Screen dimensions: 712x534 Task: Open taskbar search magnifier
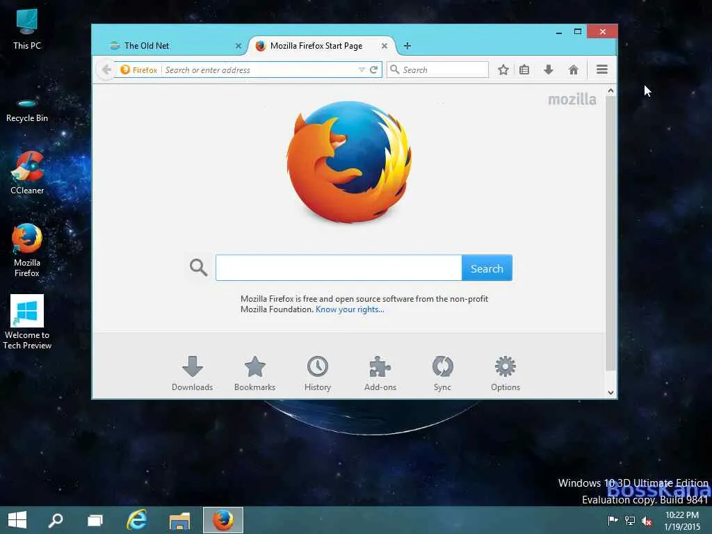(x=56, y=520)
